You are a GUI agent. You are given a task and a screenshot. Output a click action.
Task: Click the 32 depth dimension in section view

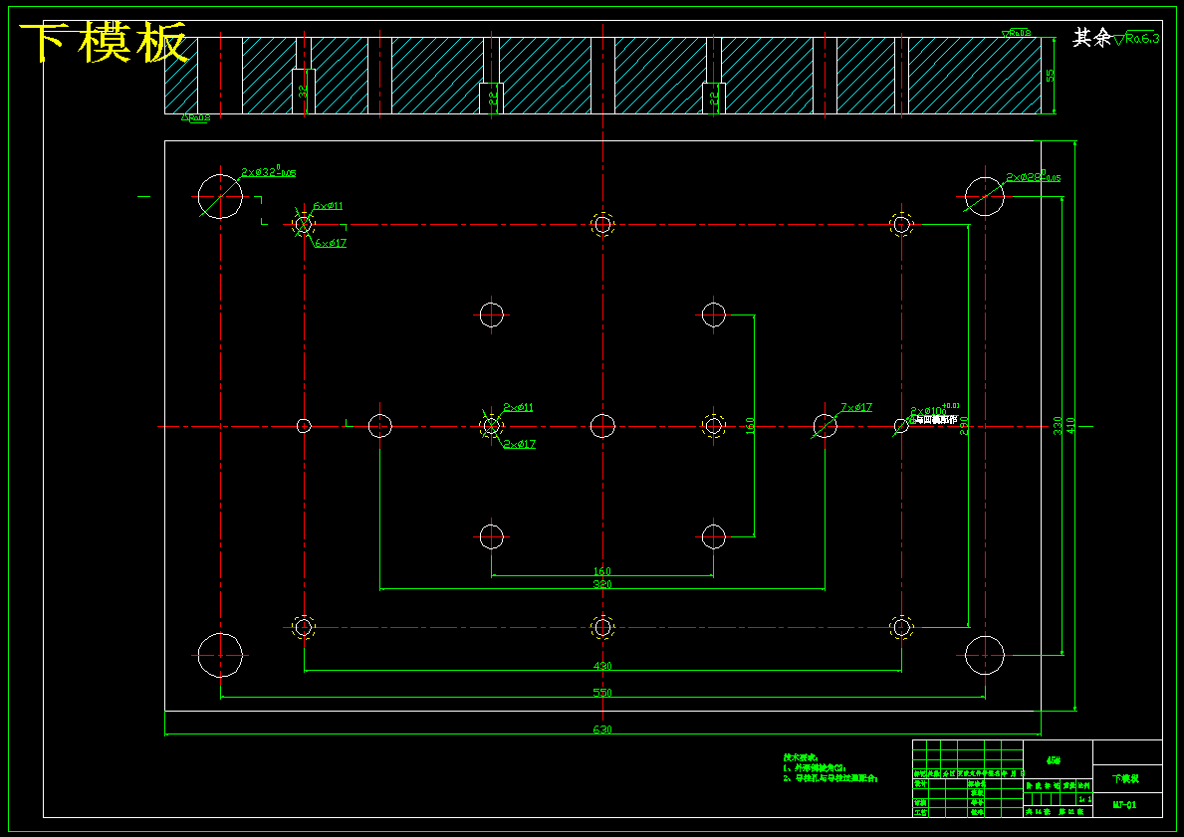pyautogui.click(x=303, y=92)
